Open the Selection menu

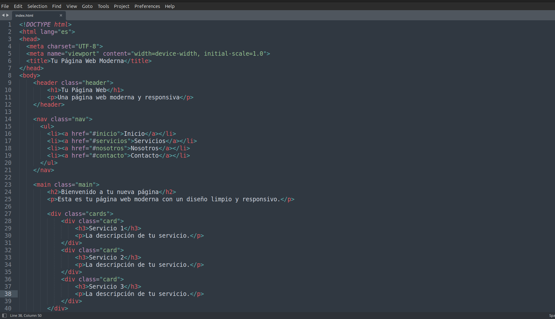[37, 6]
